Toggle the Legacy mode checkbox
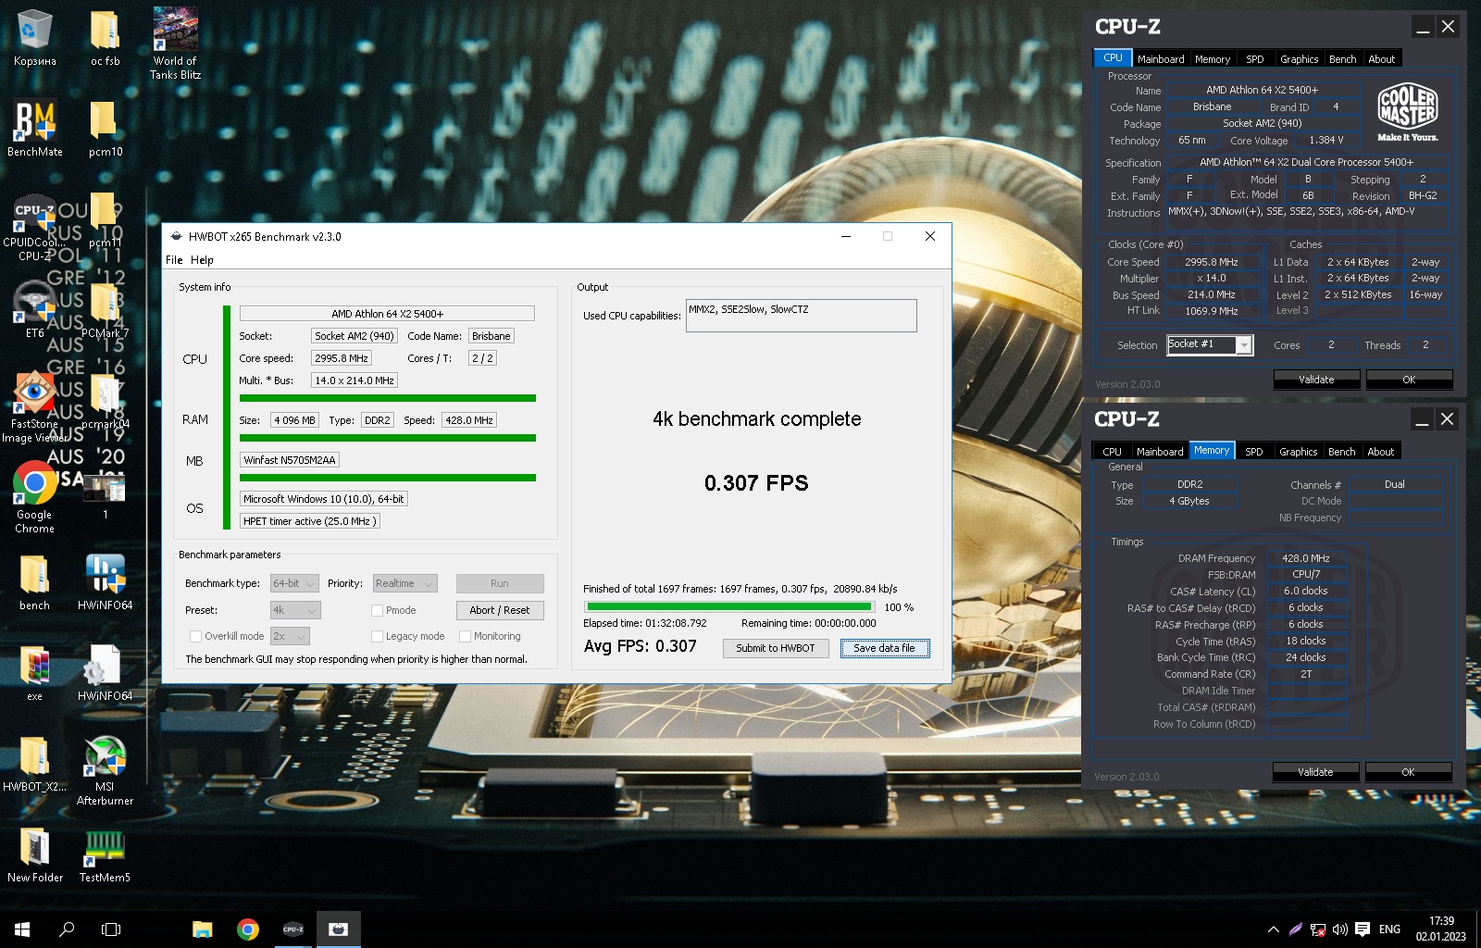Screen dimensions: 1481x948 click(377, 636)
